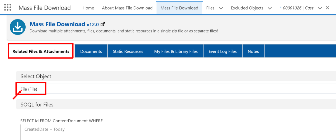
Task: Open the Static Resources tab
Action: [x=128, y=51]
